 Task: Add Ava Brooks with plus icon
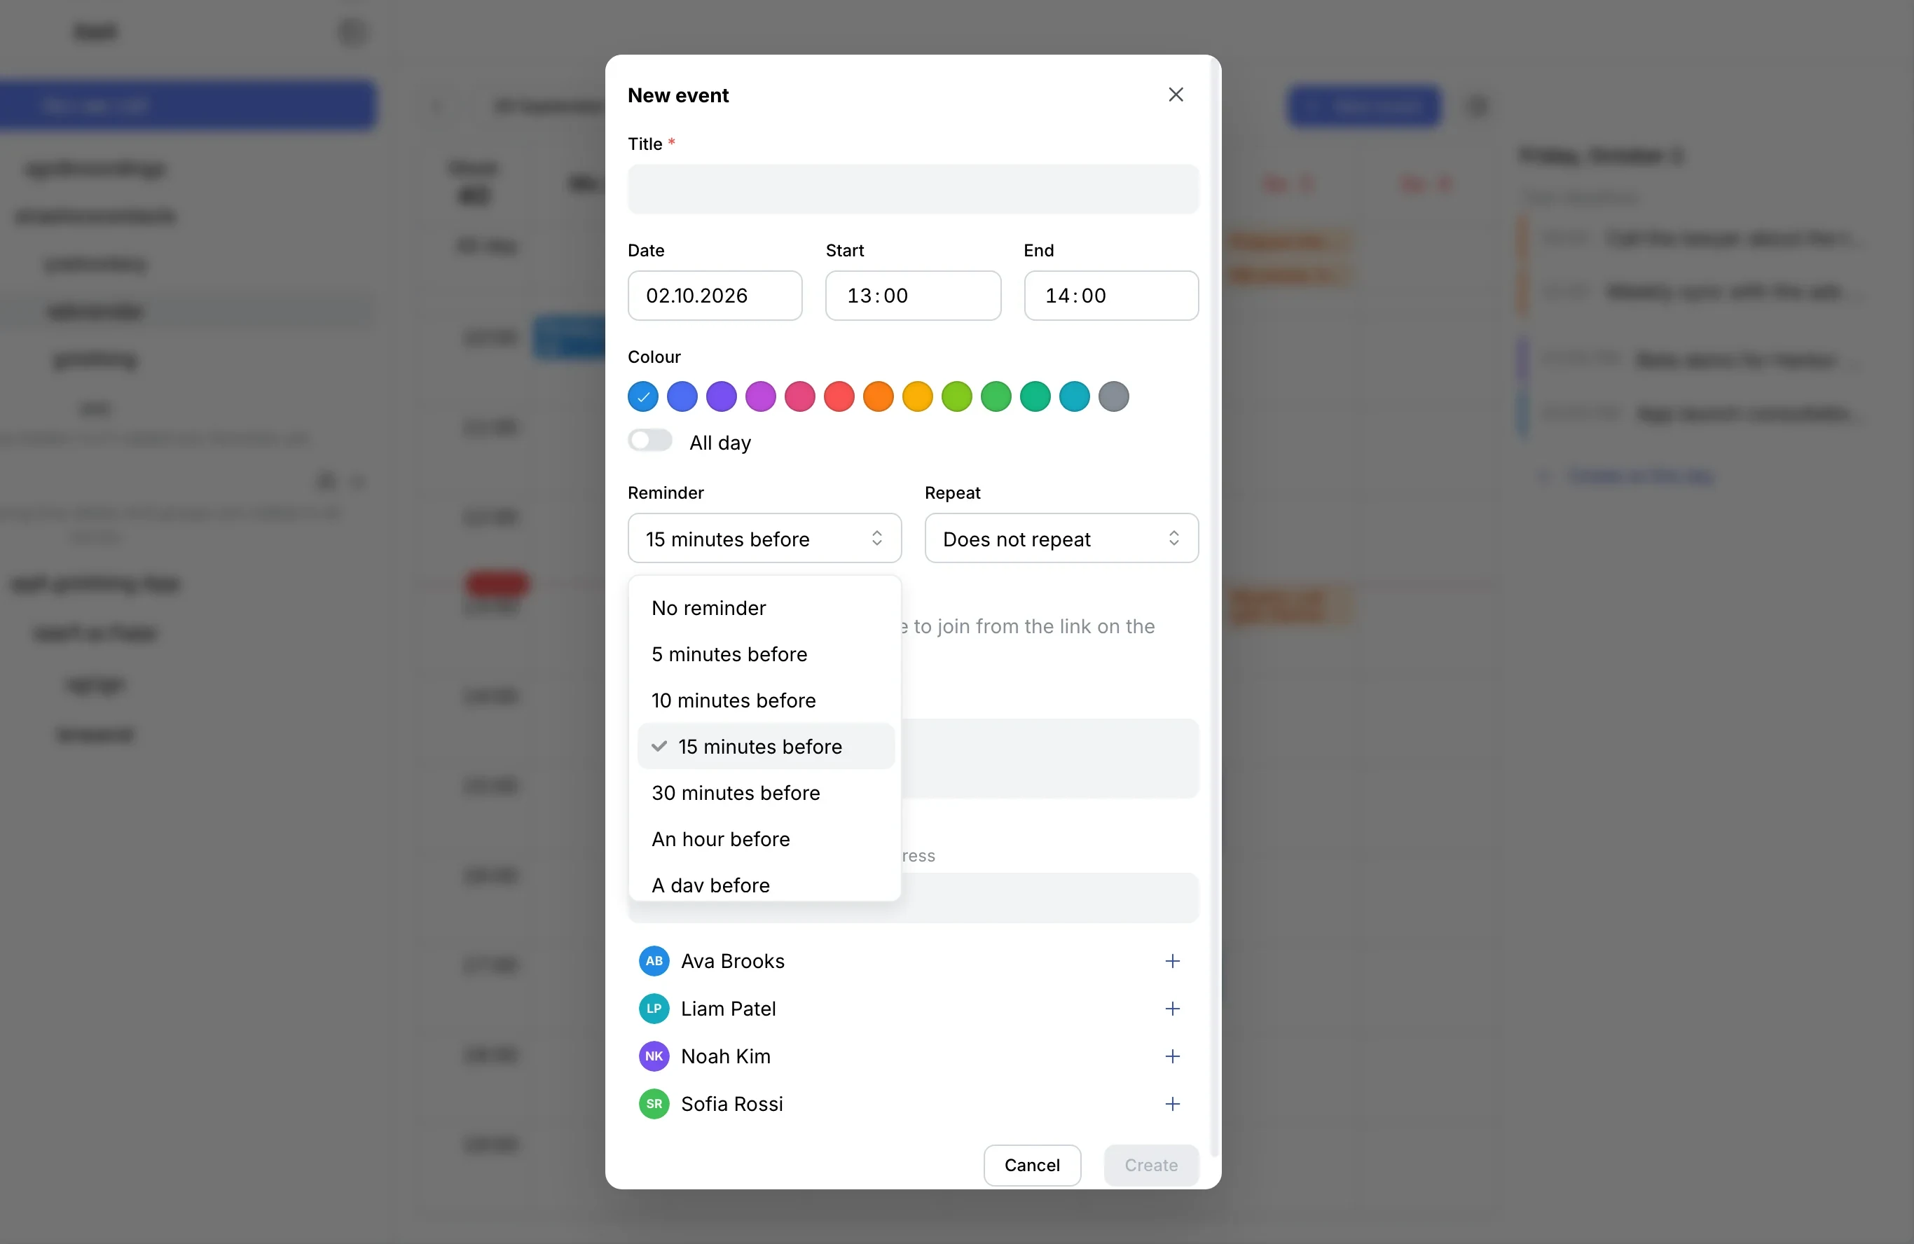1171,961
